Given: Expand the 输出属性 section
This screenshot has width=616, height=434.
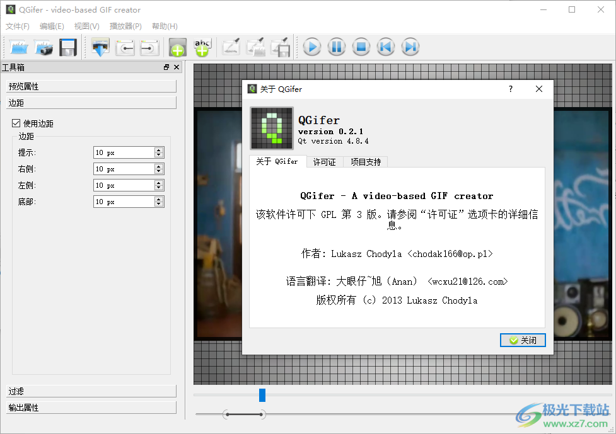Looking at the screenshot, I should coord(91,407).
